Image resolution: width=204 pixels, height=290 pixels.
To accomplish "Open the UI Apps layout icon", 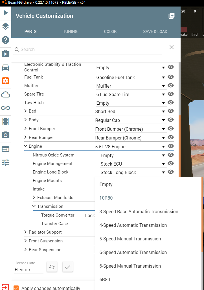I will click(x=6, y=149).
